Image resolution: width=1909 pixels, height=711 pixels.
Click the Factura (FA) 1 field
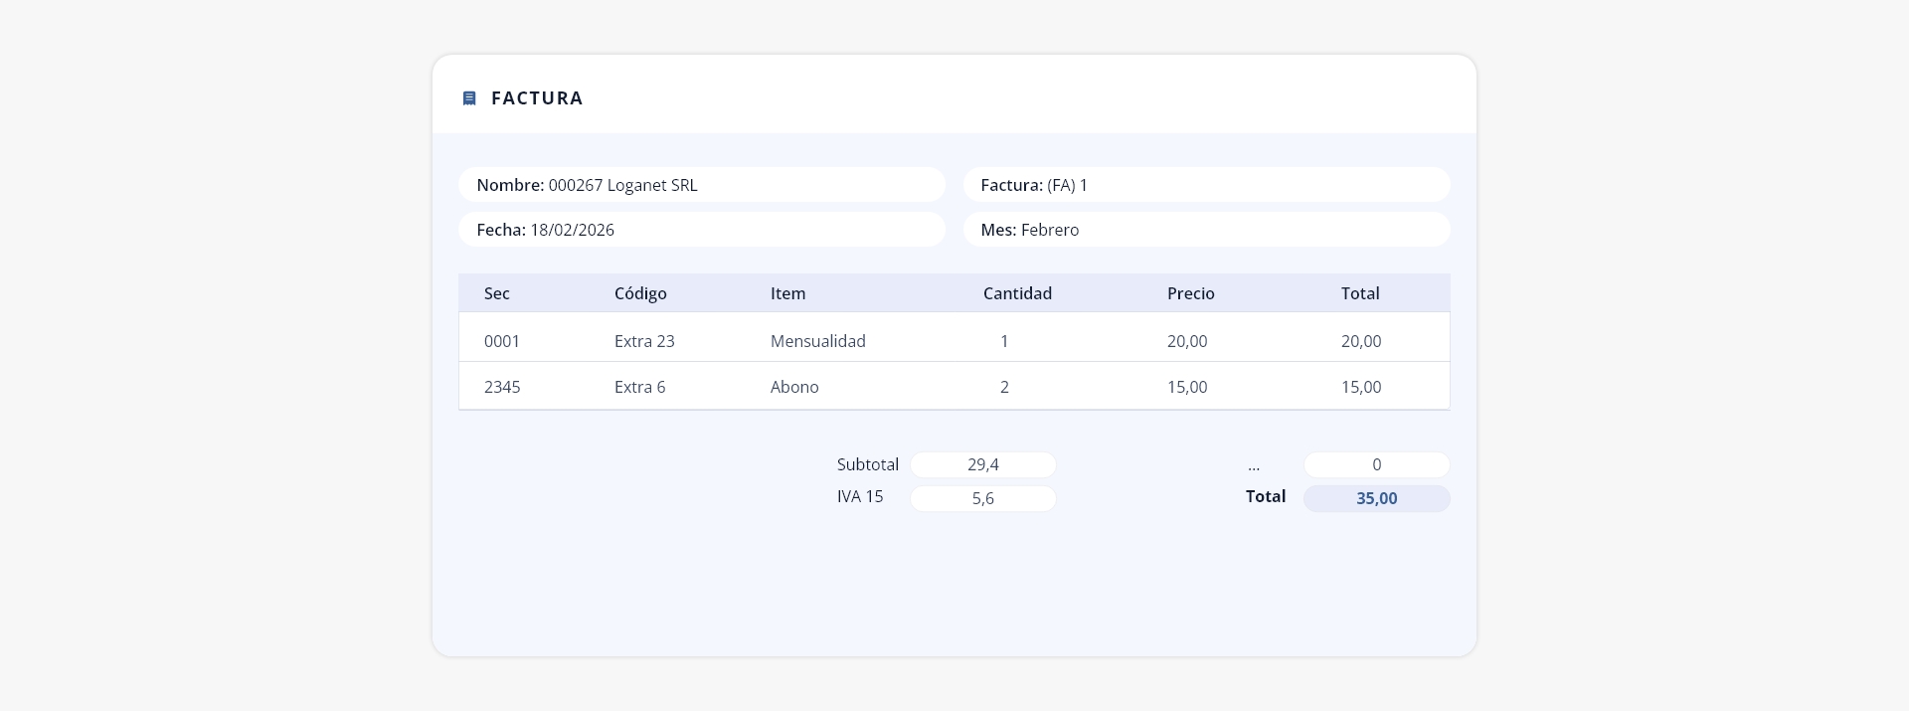click(x=1206, y=185)
